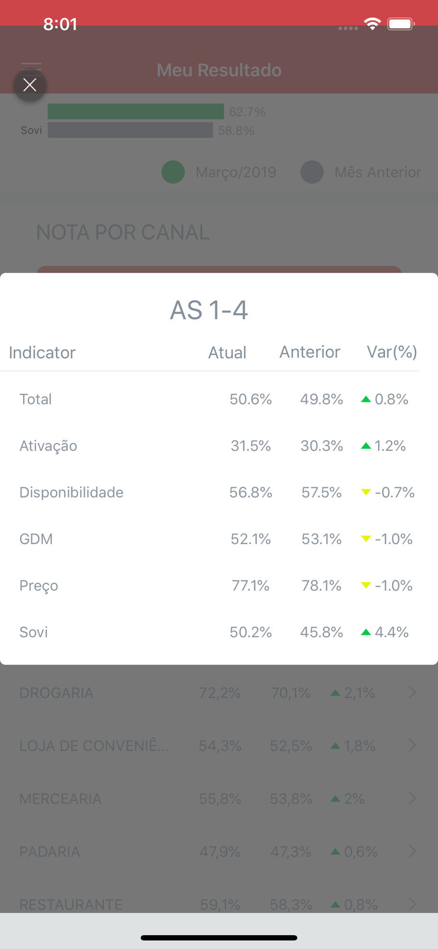The image size is (438, 949).
Task: Tap the green up arrow on Ativação row
Action: click(x=365, y=446)
